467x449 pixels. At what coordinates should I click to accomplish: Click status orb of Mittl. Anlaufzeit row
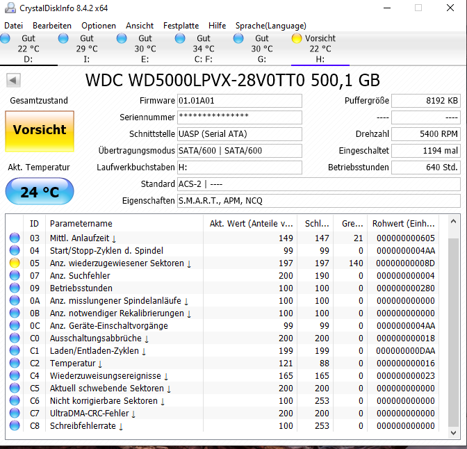pyautogui.click(x=15, y=238)
